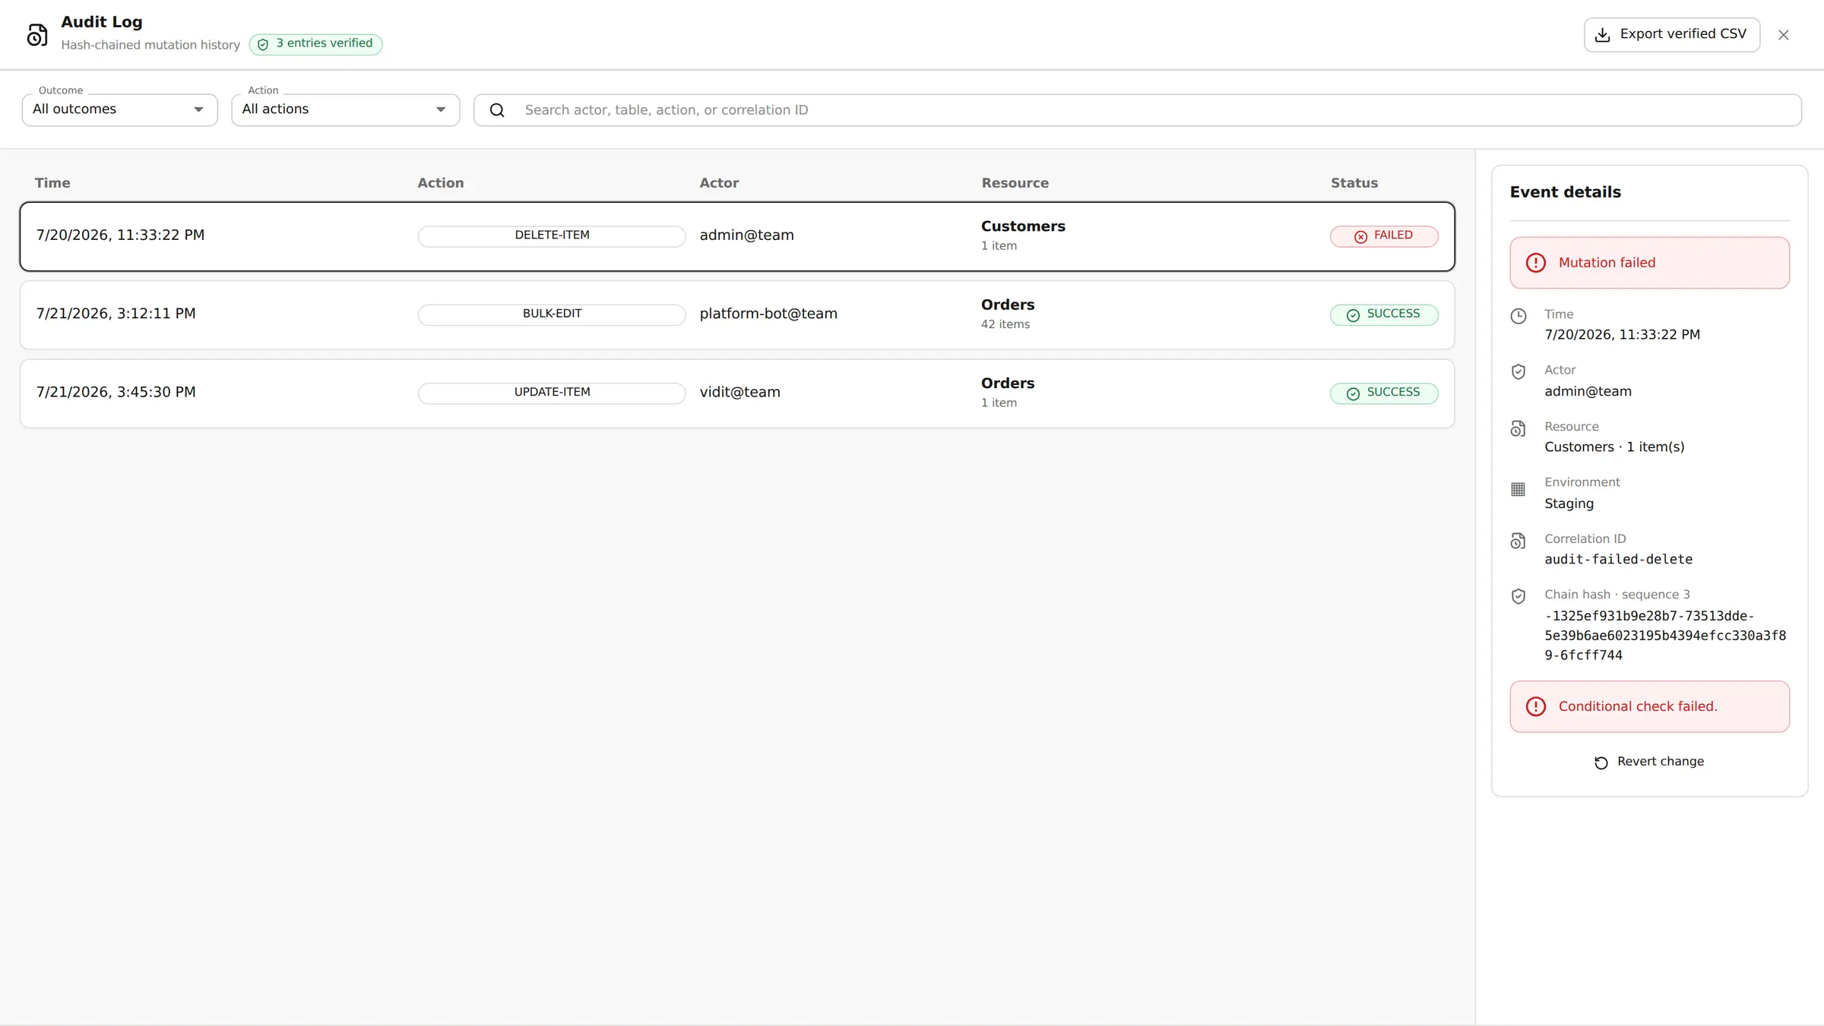Click the shield icon beside Actor detail

tap(1518, 371)
